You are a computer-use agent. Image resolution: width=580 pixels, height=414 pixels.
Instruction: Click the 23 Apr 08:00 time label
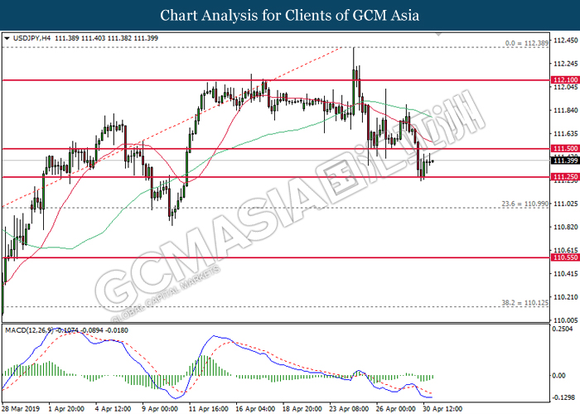click(349, 409)
